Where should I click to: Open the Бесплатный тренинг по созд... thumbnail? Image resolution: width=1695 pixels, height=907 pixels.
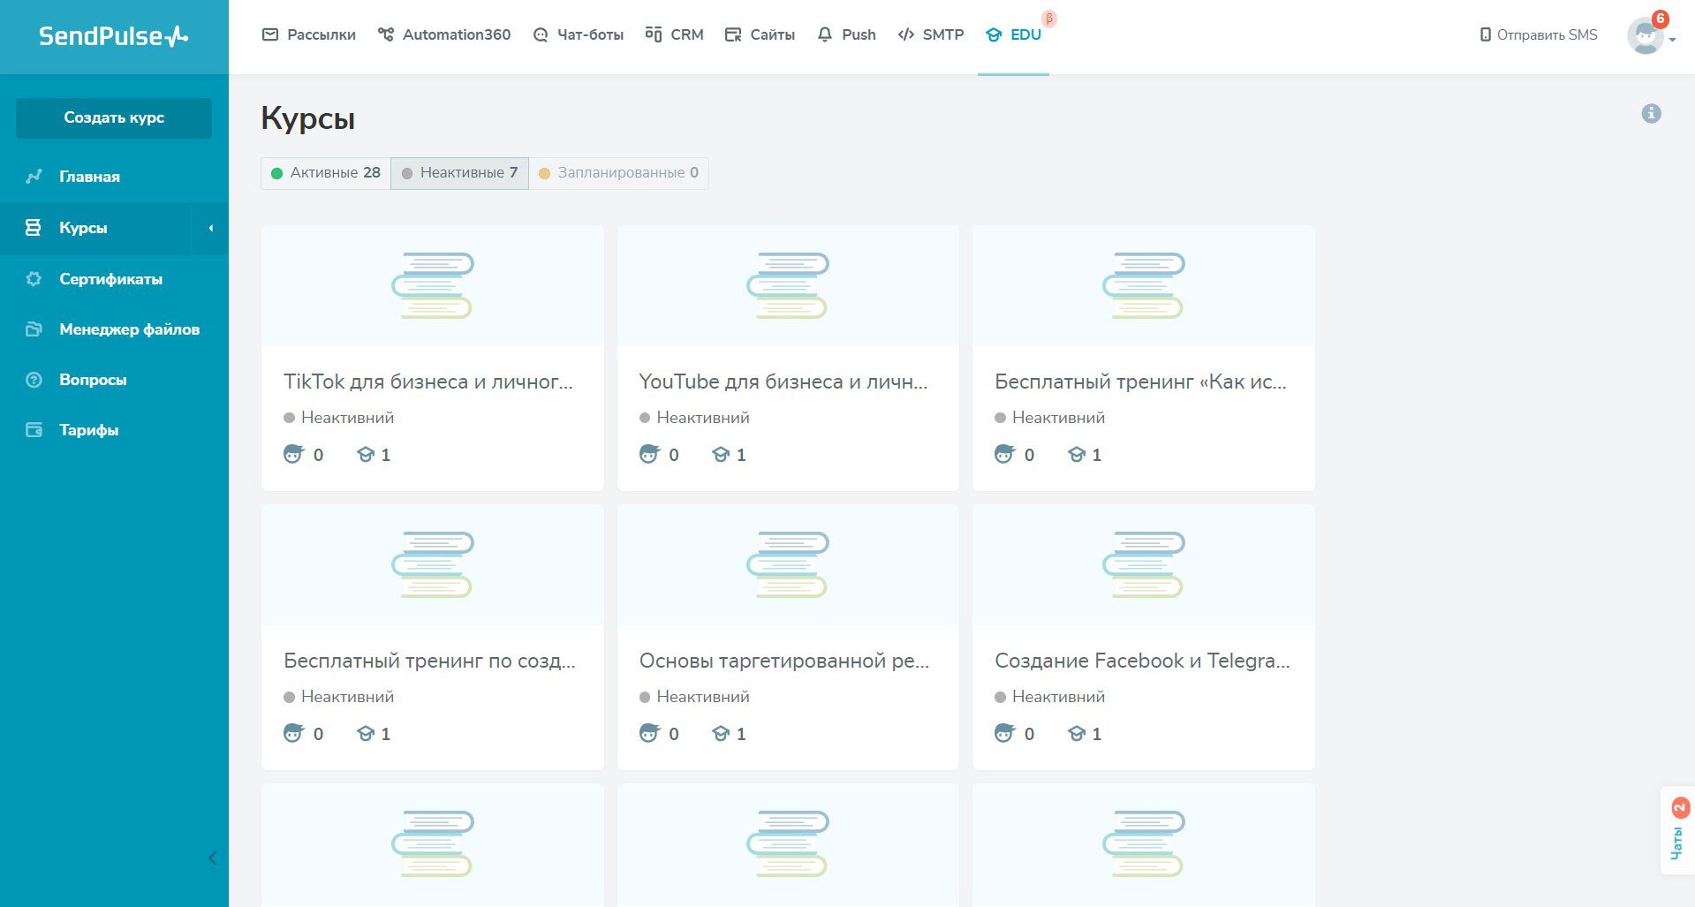(433, 564)
